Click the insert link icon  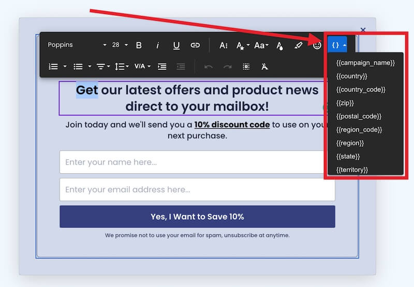tap(195, 46)
